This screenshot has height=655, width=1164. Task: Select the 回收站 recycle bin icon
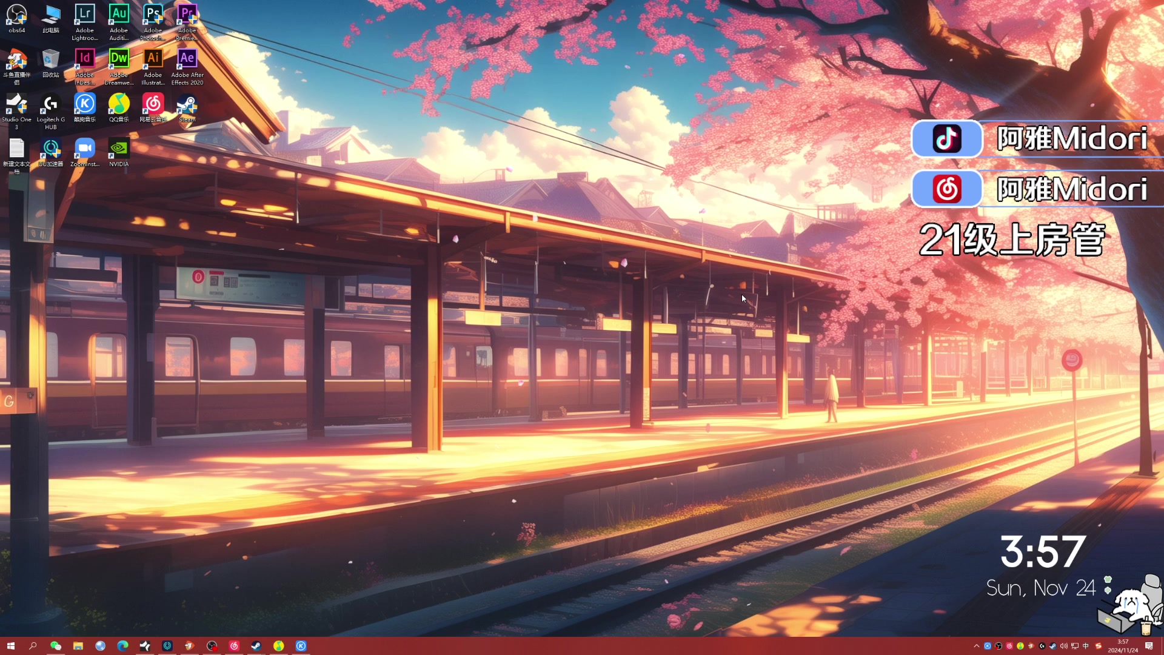pos(51,63)
